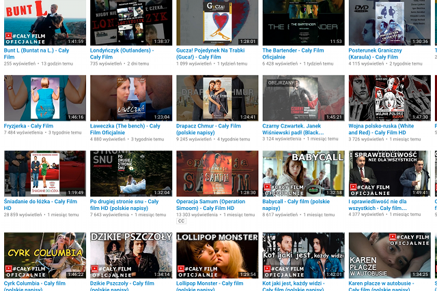Click title I sprawiedliwość nie dla wszystkich

click(x=378, y=204)
